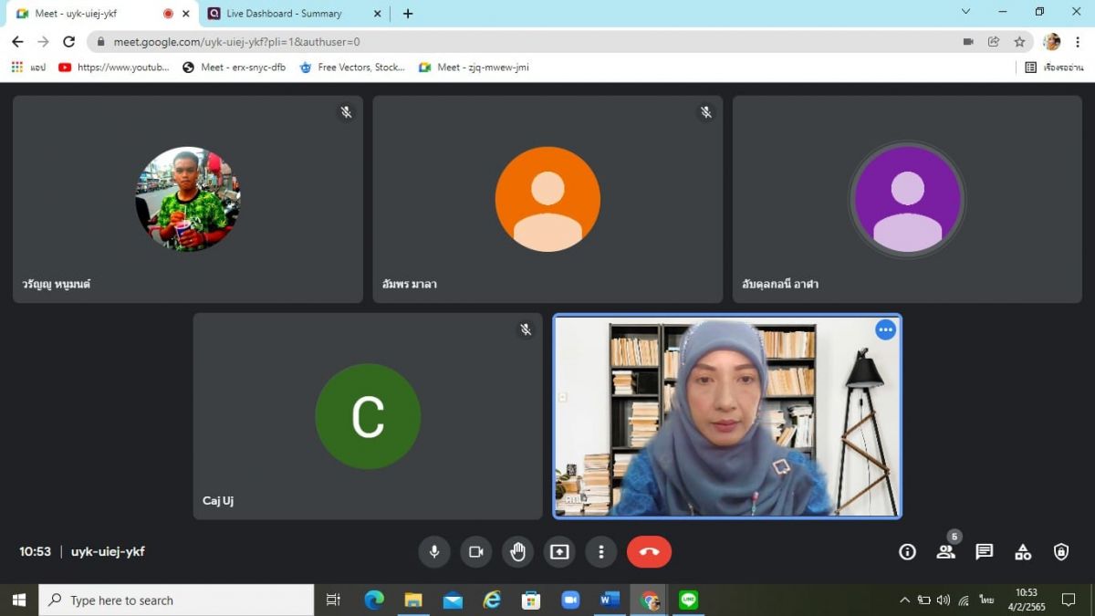Viewport: 1095px width, 616px height.
Task: Click the Present now screen share icon
Action: [559, 552]
